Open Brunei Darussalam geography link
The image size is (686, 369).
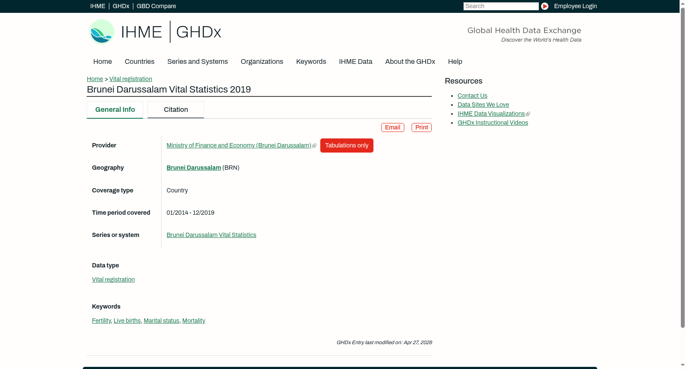tap(194, 168)
